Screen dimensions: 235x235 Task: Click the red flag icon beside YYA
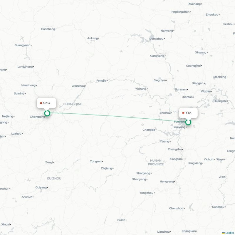pyautogui.click(x=183, y=113)
